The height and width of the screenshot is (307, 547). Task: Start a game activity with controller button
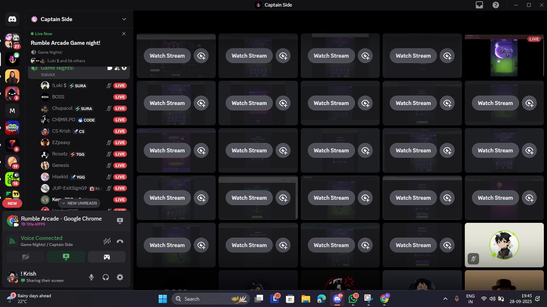(x=107, y=257)
